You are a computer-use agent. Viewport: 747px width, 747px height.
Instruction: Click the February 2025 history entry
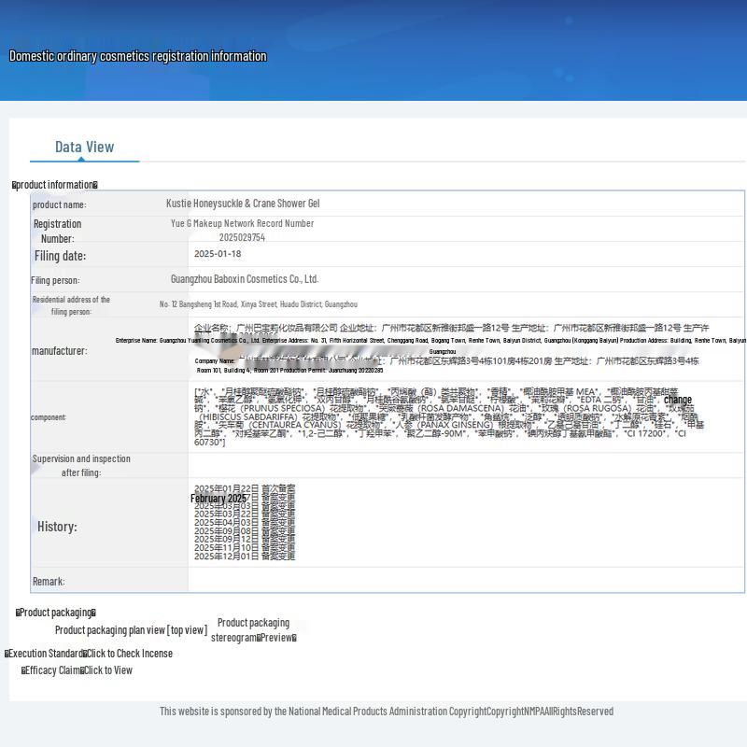click(x=218, y=499)
